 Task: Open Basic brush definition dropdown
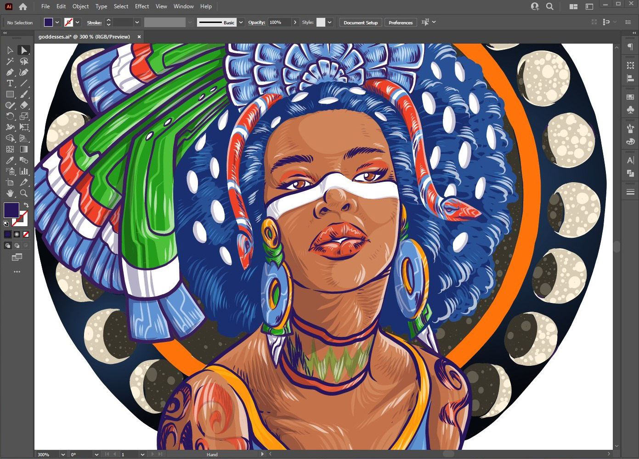click(241, 22)
